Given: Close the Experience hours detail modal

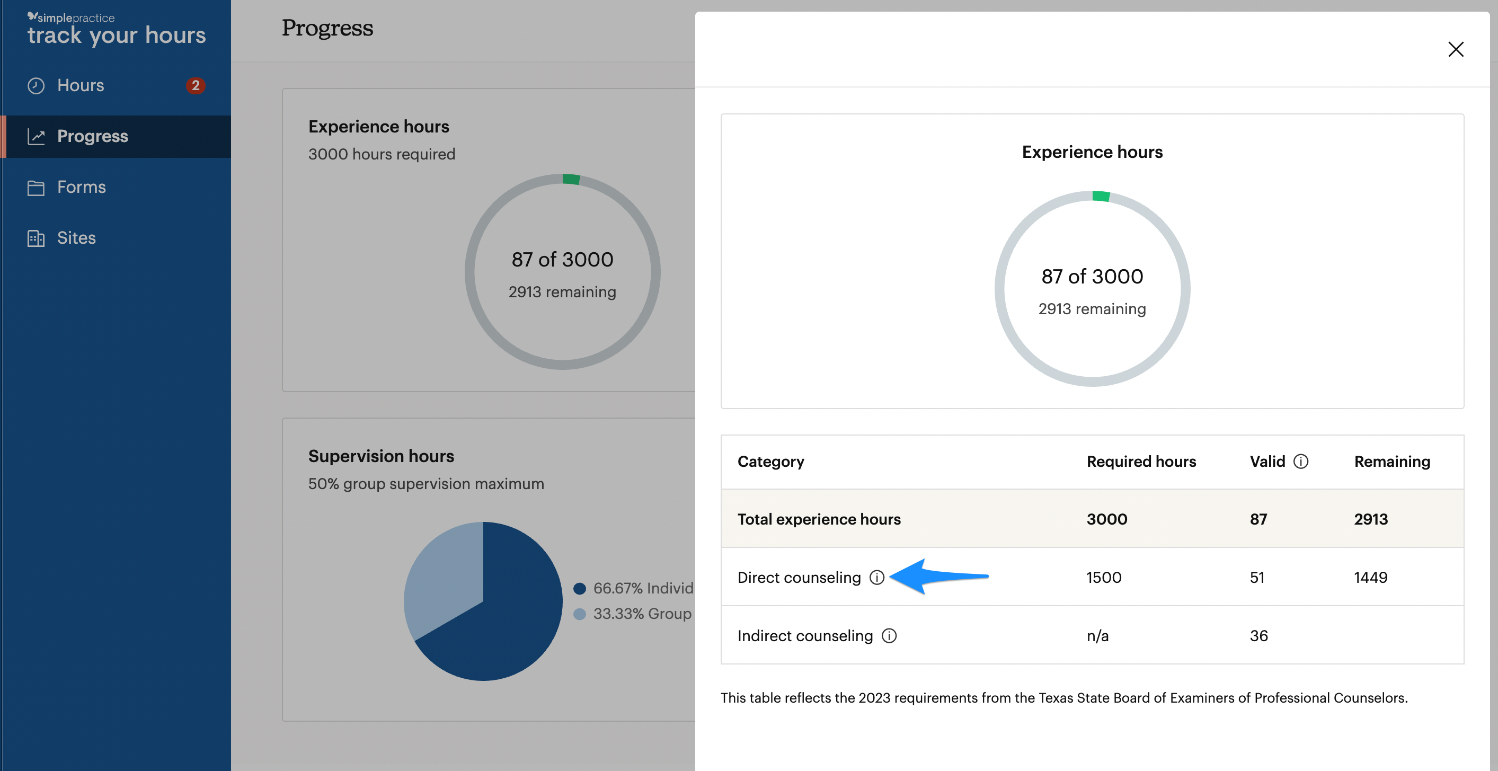Looking at the screenshot, I should point(1456,49).
